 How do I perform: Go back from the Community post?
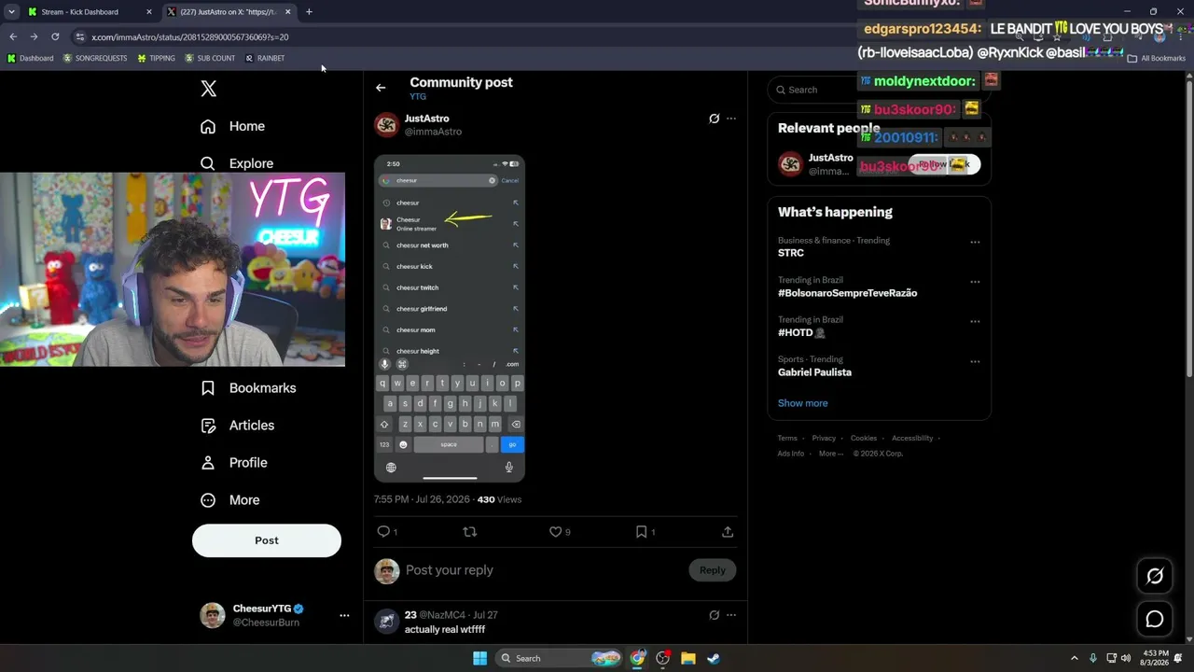381,88
